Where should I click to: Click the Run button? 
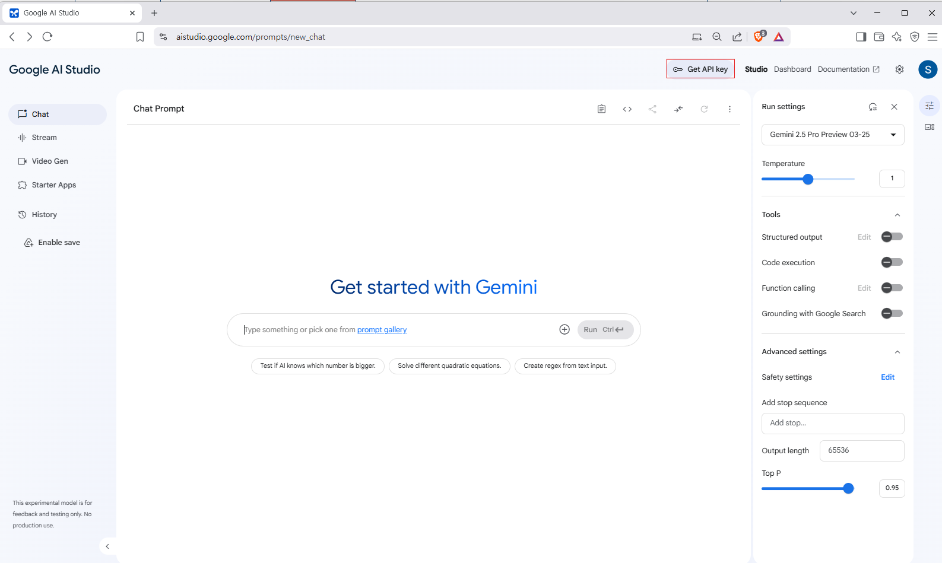(605, 330)
